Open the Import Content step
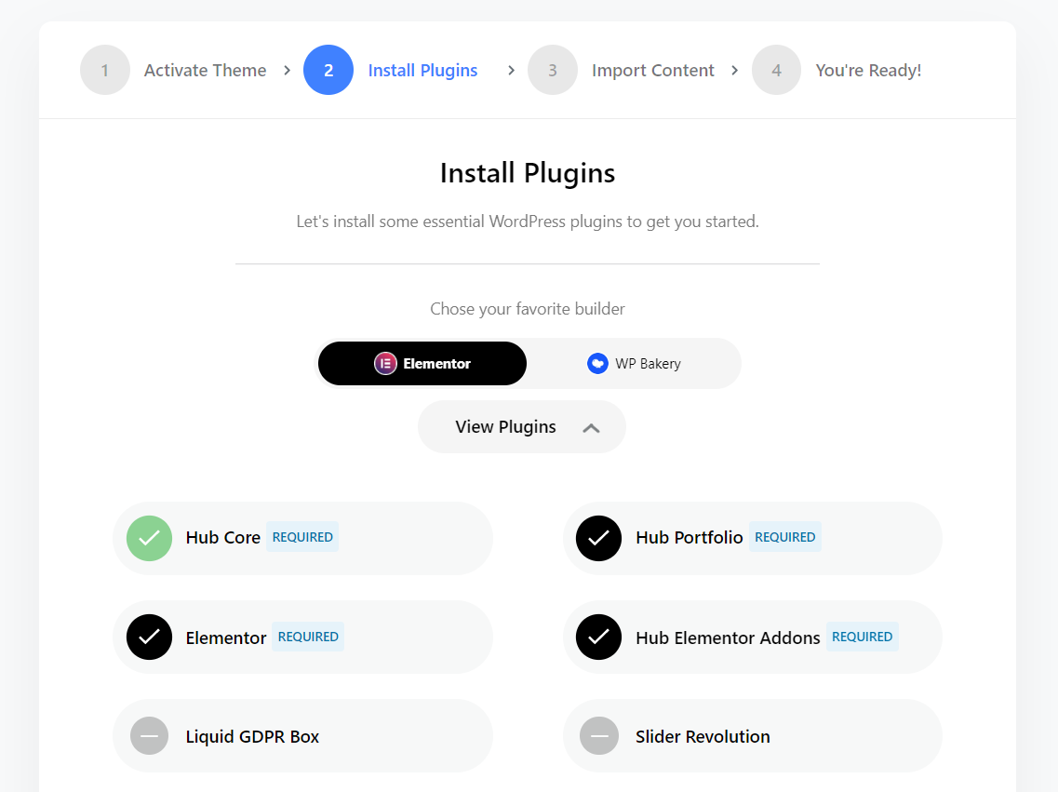Screen dimensions: 1058x792 pos(652,71)
